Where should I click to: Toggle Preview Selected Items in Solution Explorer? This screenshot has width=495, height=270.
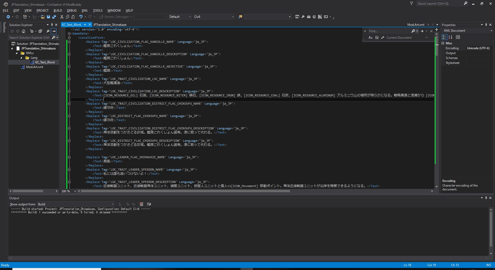54,31
